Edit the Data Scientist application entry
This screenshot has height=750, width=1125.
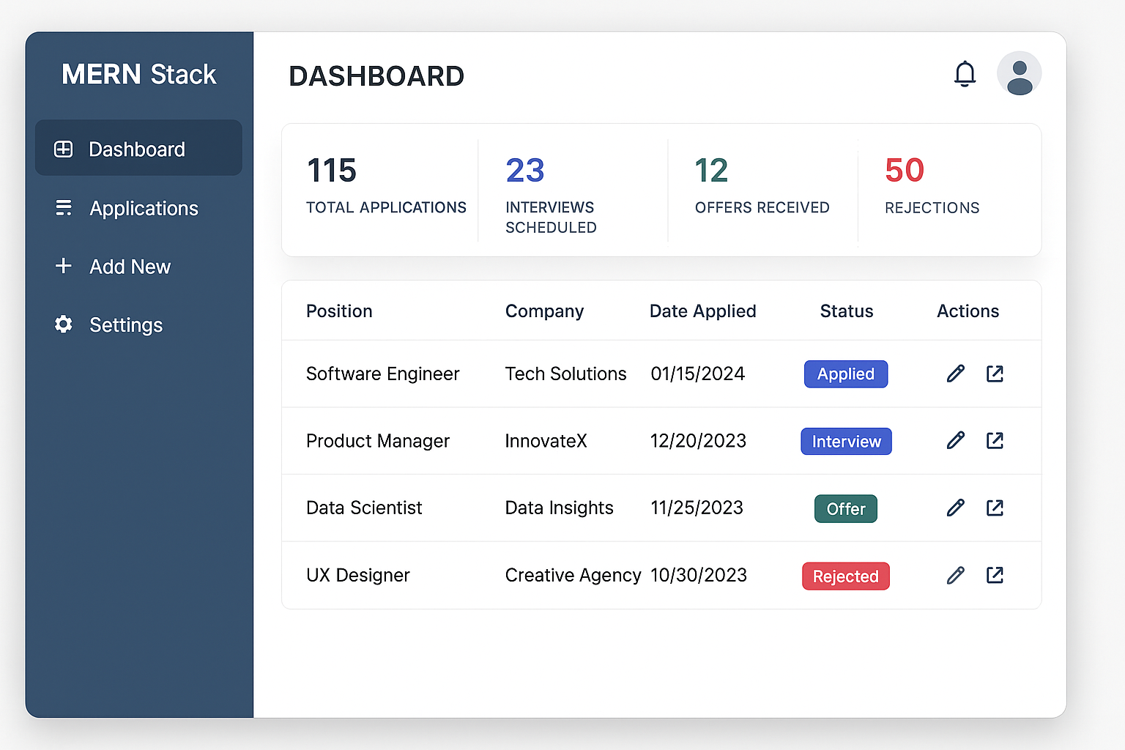955,508
